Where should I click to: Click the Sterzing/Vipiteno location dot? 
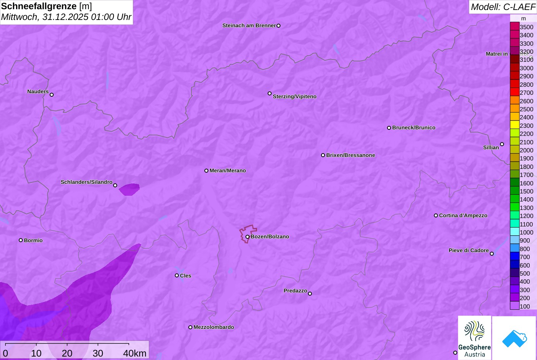point(270,93)
